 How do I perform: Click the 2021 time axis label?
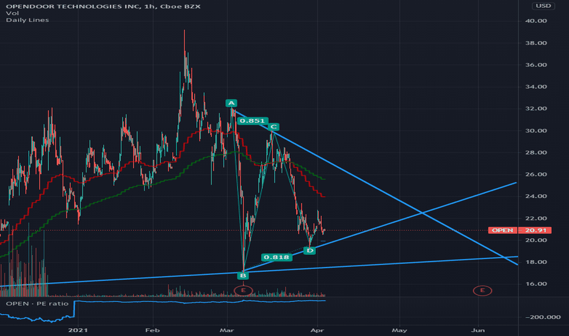point(78,330)
